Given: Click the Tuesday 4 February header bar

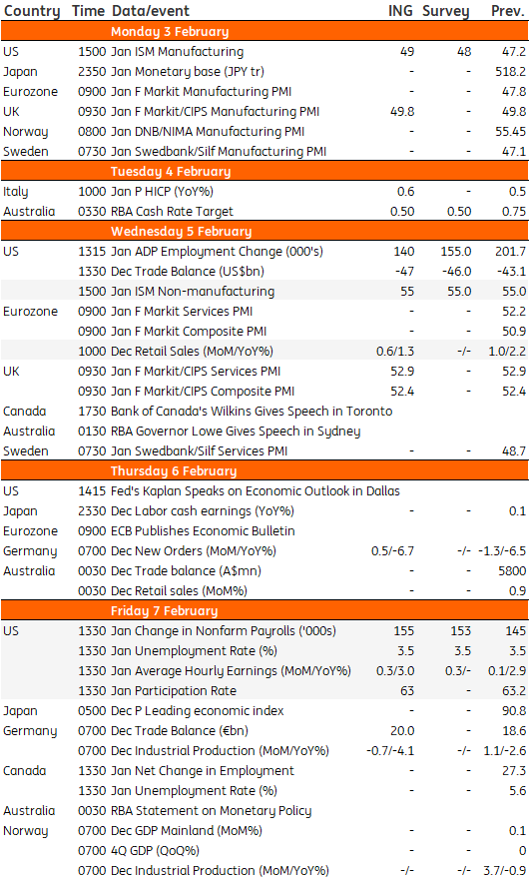Looking at the screenshot, I should (x=264, y=171).
